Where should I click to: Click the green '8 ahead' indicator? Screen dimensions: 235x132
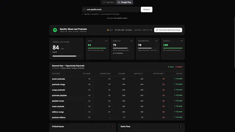[171, 67]
